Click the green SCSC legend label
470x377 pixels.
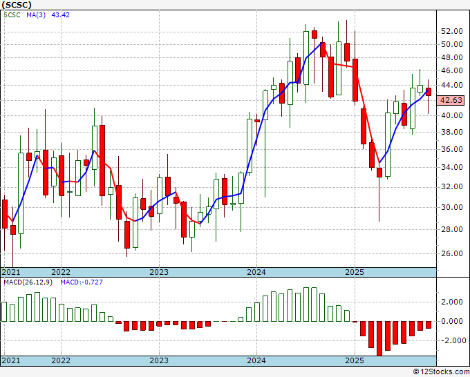coord(12,14)
